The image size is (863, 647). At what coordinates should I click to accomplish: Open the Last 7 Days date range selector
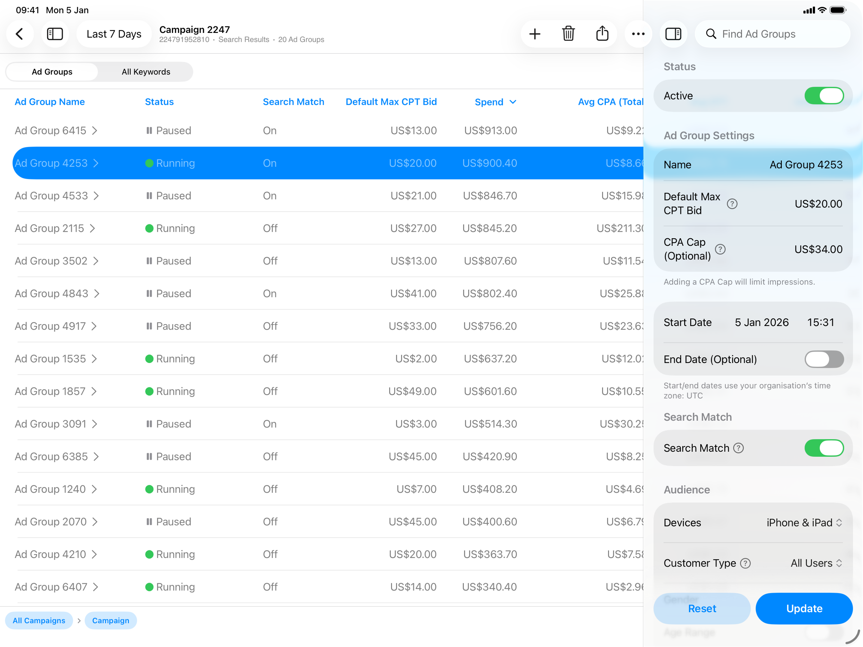click(114, 34)
